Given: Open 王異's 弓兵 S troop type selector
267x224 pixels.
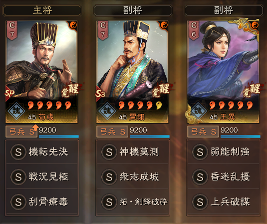Looking at the screenshot, I should click(x=203, y=131).
